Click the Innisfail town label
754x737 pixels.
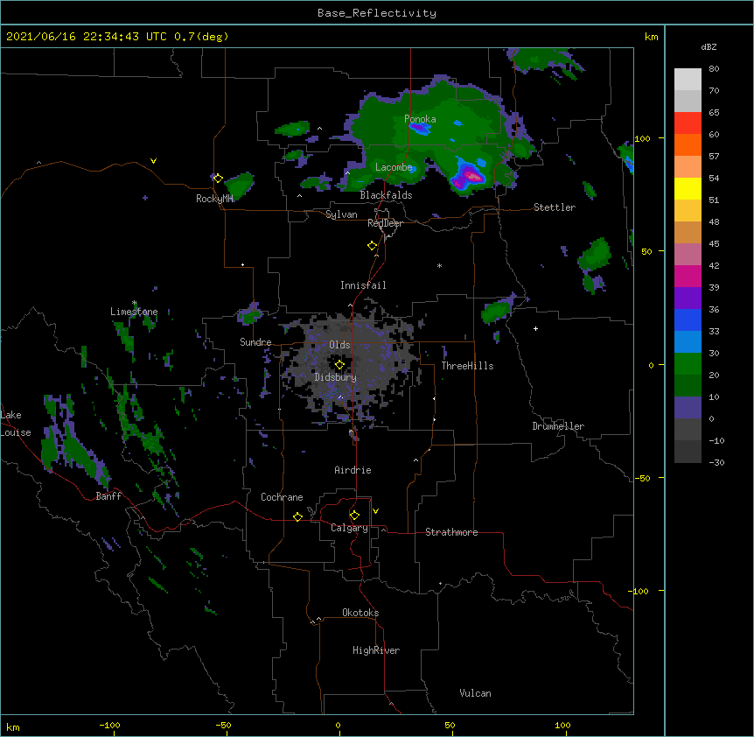(363, 285)
